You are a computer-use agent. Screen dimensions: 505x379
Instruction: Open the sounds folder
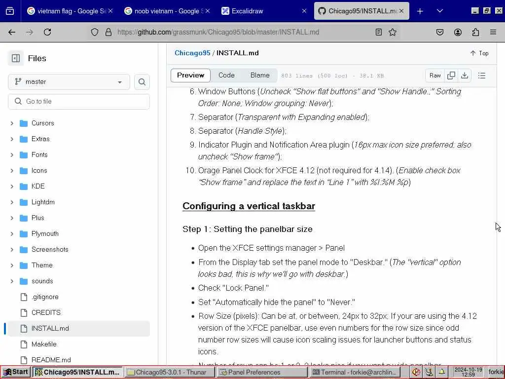[42, 281]
